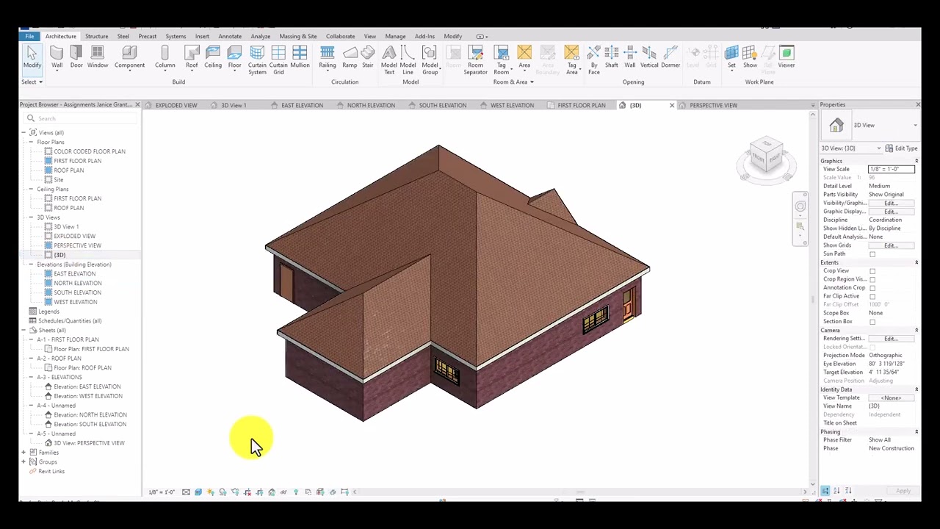Open the Model Group tool
The height and width of the screenshot is (529, 940).
coord(430,60)
